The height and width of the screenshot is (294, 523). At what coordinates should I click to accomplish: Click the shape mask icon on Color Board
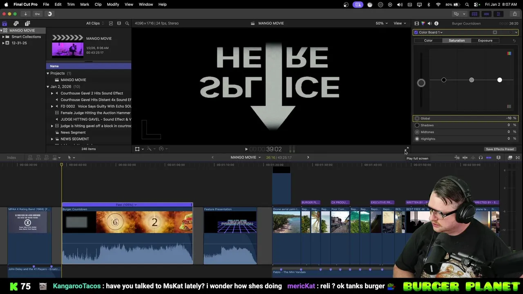[x=495, y=32]
